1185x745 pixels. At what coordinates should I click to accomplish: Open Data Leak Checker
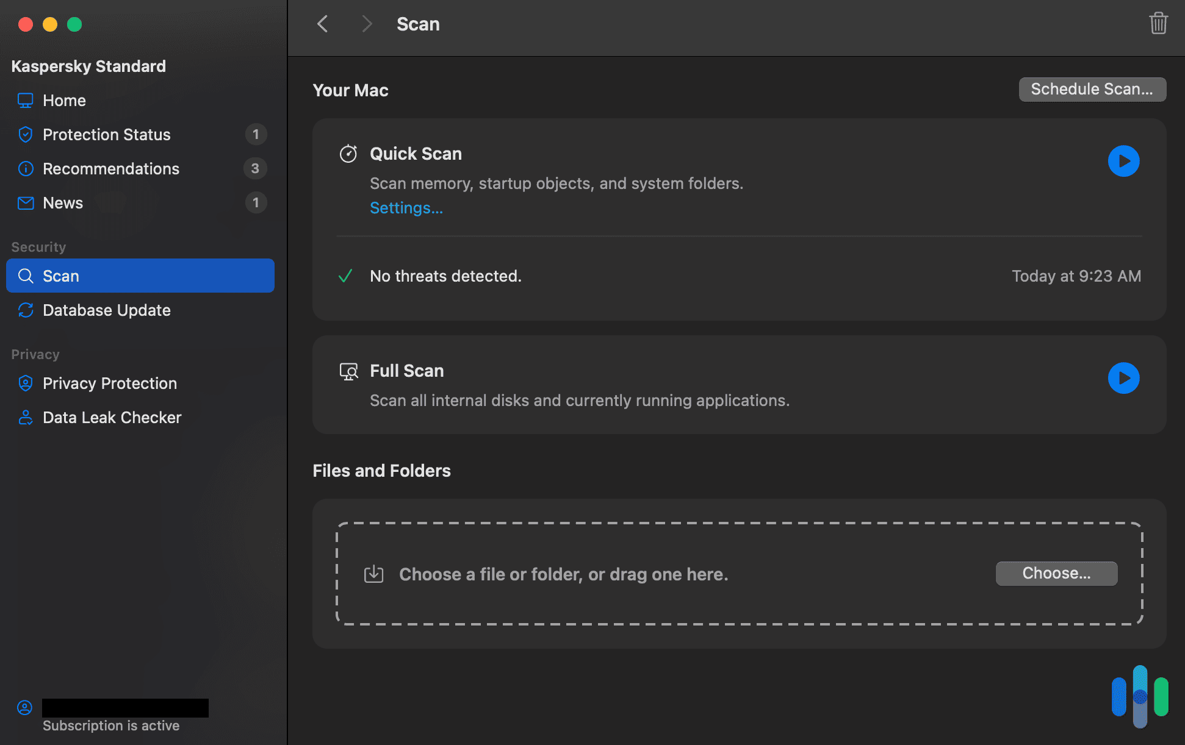coord(112,418)
